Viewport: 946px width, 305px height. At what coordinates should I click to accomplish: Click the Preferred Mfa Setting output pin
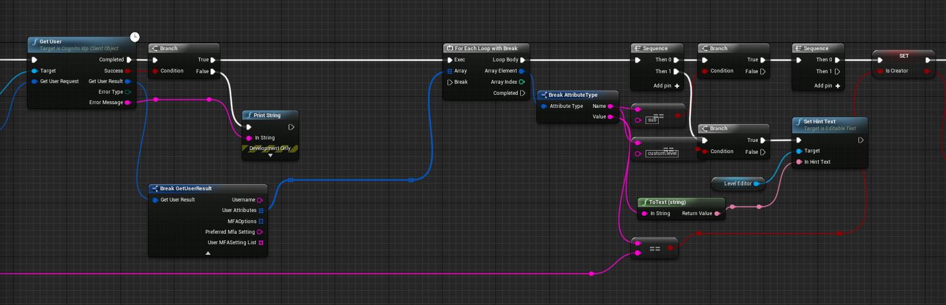pos(260,232)
